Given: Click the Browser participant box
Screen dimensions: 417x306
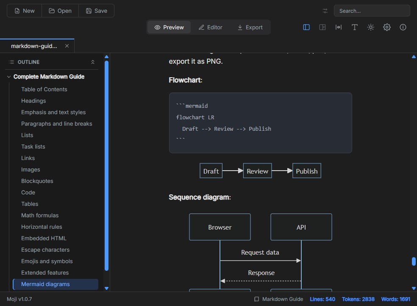Looking at the screenshot, I should (x=220, y=227).
